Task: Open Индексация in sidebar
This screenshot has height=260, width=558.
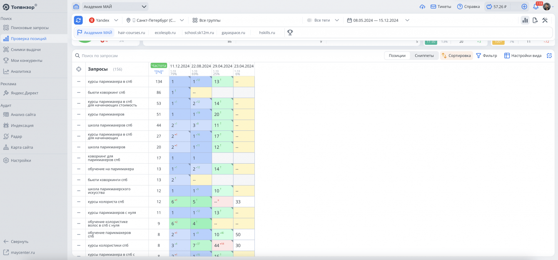Action: [33, 125]
